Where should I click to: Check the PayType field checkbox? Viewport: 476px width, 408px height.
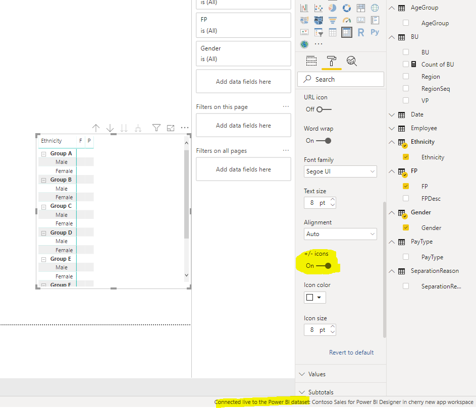coord(406,257)
